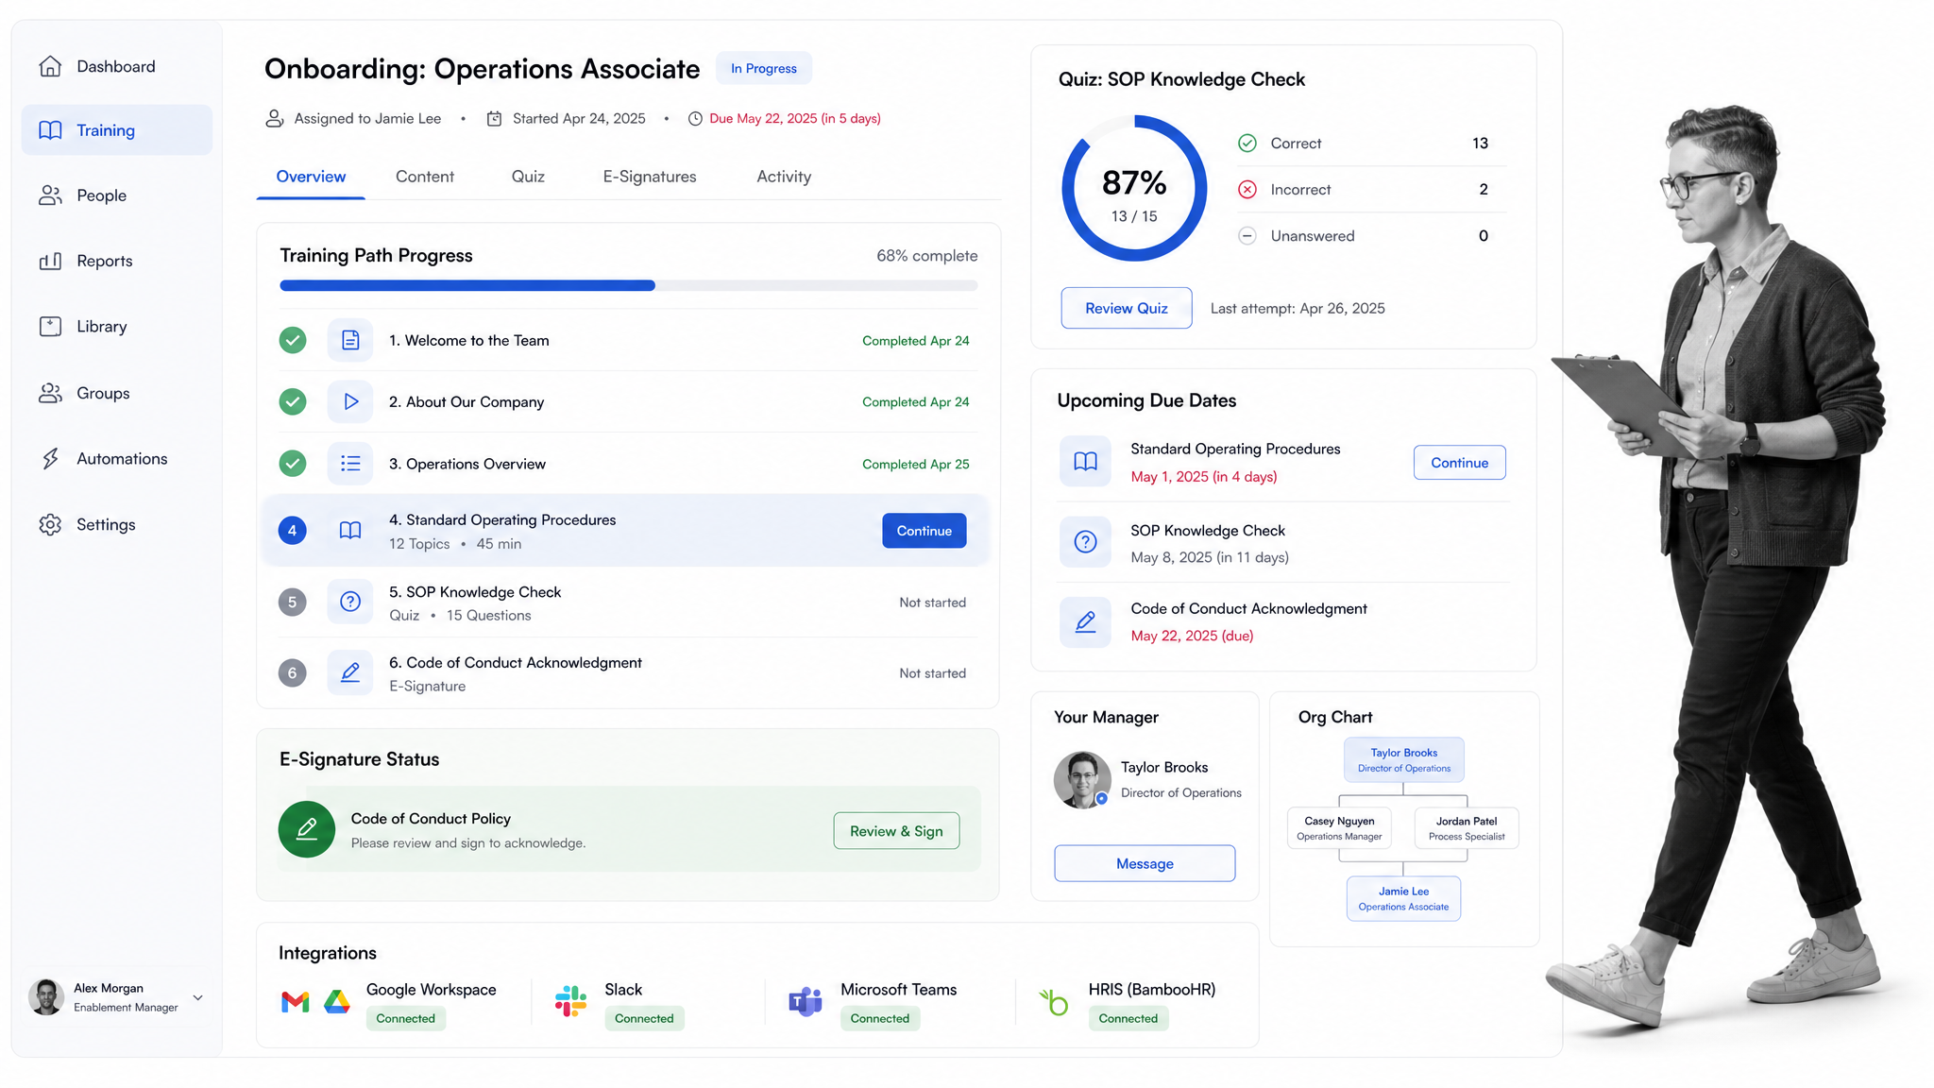Click the 87% quiz score ring
Viewport: 1934px width, 1088px height.
tap(1134, 188)
